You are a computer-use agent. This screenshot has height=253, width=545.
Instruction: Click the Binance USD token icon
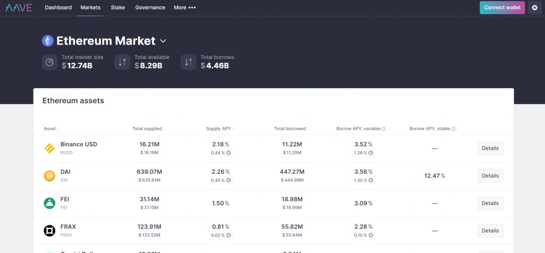tap(49, 148)
